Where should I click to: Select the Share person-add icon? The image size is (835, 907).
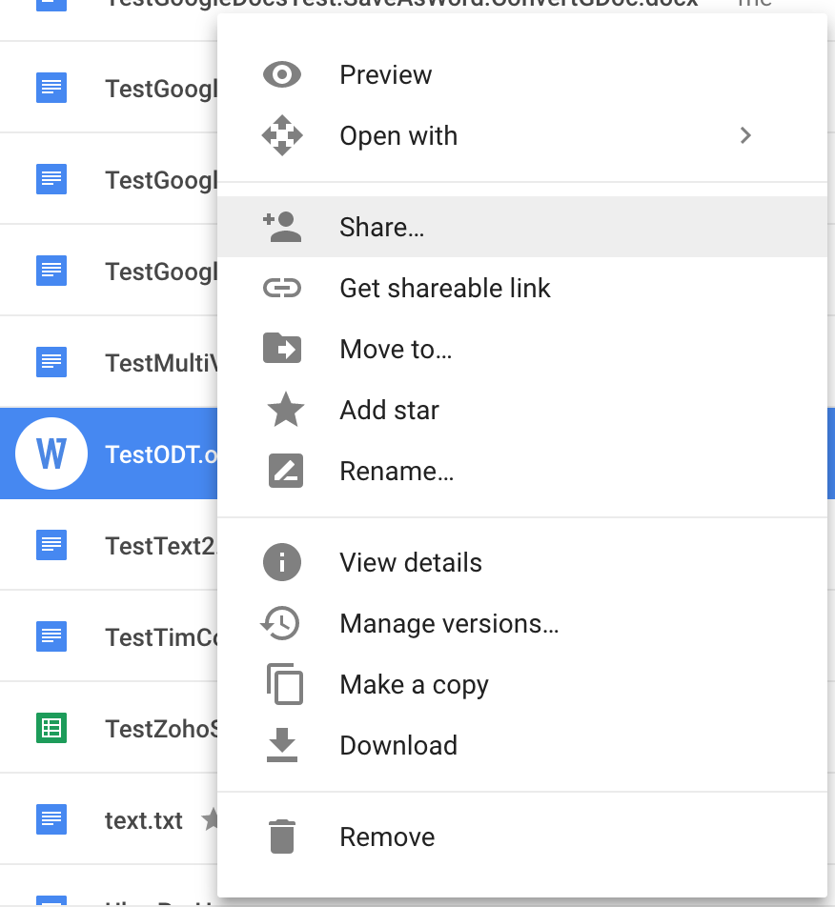point(282,227)
